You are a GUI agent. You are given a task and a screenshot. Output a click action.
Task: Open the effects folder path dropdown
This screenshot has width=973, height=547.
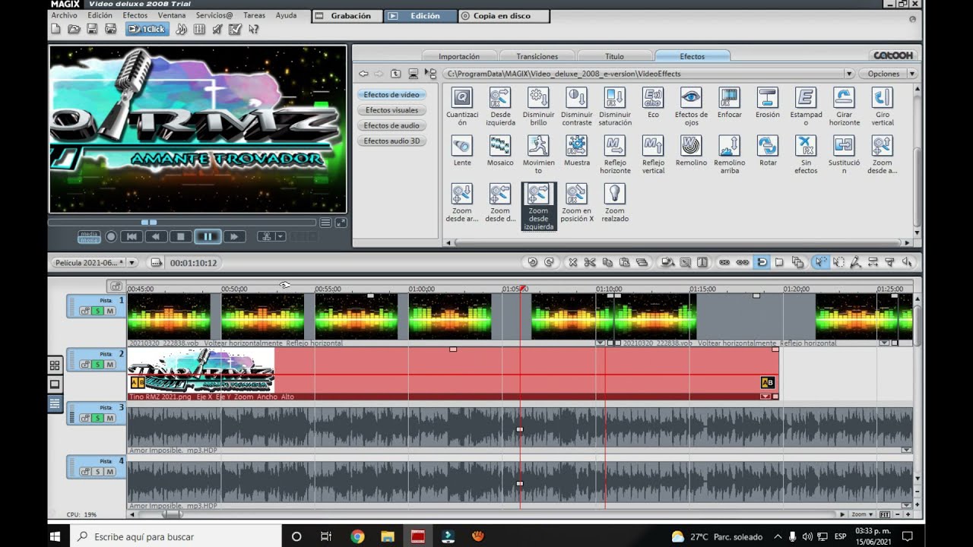coord(849,74)
